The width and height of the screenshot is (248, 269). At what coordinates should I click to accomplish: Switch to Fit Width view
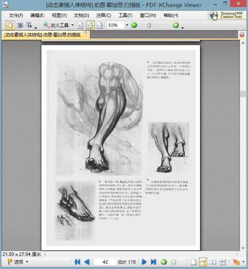point(100,25)
